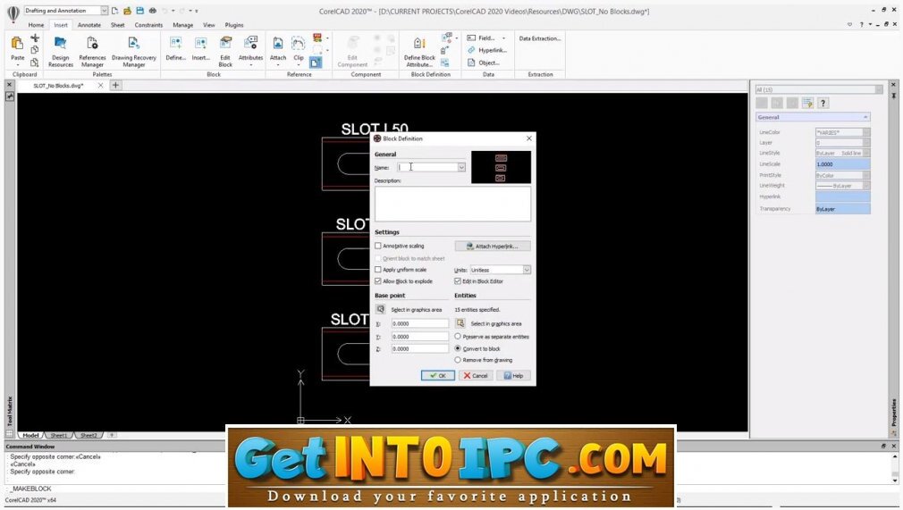The width and height of the screenshot is (903, 510).
Task: Enable Apply uniform scale checkbox
Action: [378, 270]
